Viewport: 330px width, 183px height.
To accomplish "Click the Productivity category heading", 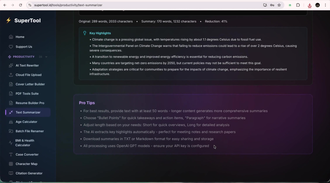I will coord(23,57).
